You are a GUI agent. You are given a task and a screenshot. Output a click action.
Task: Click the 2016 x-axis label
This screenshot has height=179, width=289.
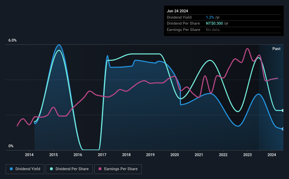click(x=78, y=155)
